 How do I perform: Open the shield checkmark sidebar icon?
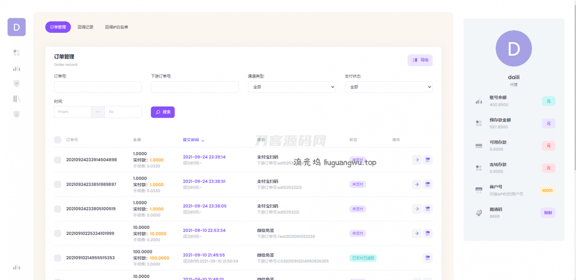(x=17, y=83)
